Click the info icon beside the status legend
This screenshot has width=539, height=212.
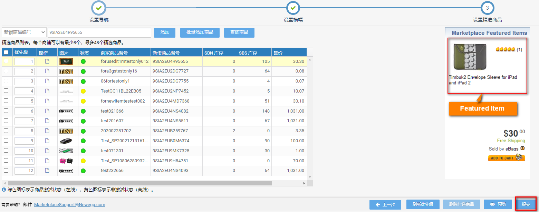click(4, 190)
